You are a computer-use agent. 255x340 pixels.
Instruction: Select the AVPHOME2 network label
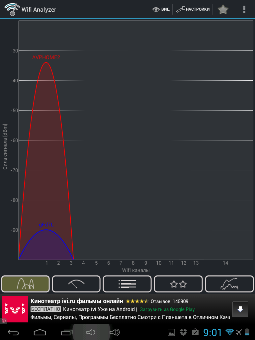pyautogui.click(x=46, y=57)
